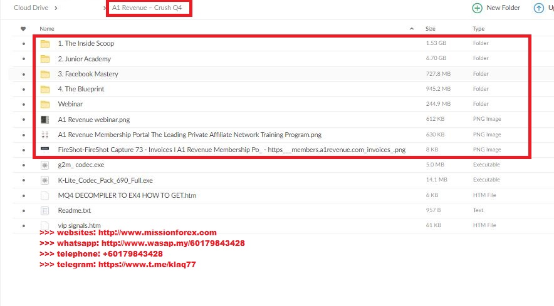The height and width of the screenshot is (306, 554).
Task: Select the file K-Lite_Codec_Pack_690_Full.exe
Action: [105, 180]
